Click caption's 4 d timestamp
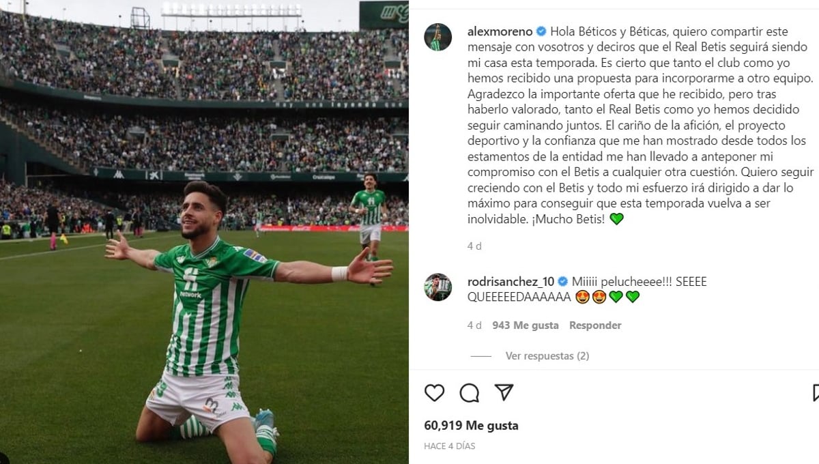Viewport: 819px width, 464px height. click(x=474, y=246)
